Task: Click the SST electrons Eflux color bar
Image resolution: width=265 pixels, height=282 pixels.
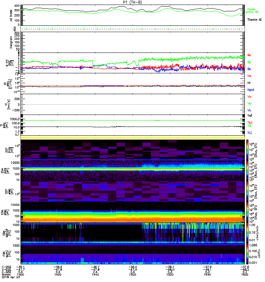Action: coord(247,191)
